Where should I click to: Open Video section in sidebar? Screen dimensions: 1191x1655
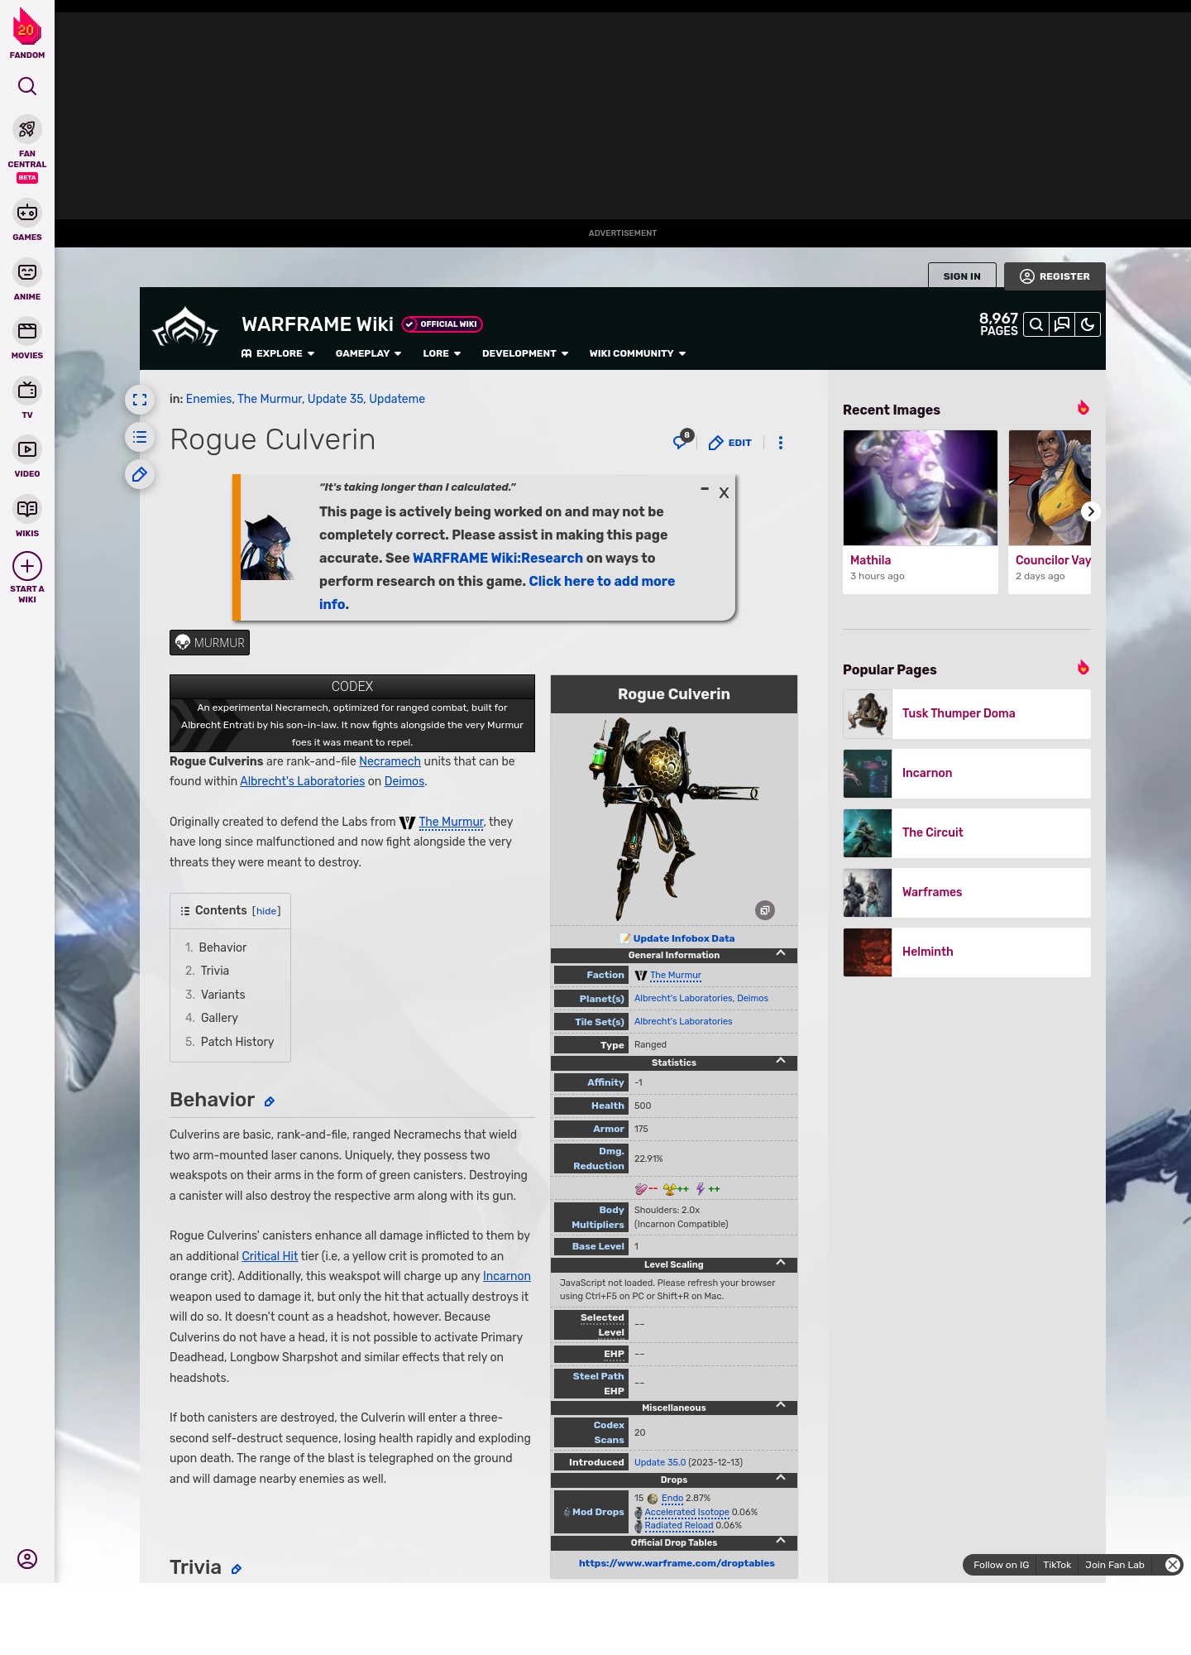click(x=27, y=457)
